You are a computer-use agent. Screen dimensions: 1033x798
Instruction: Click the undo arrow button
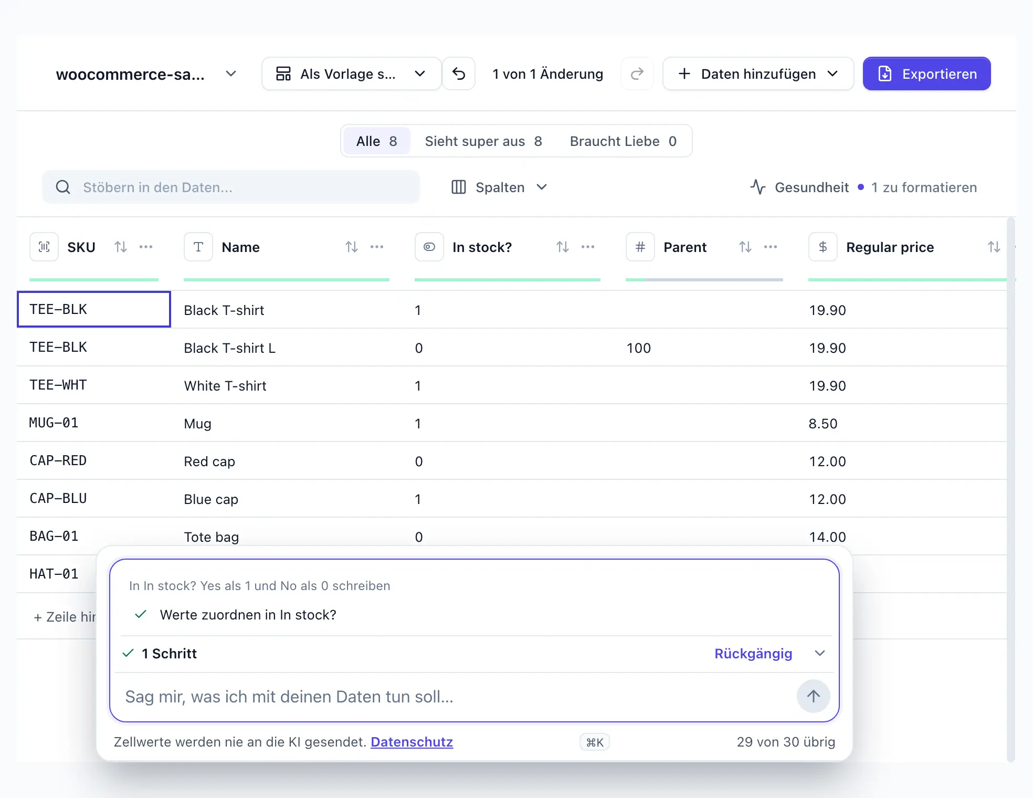(x=459, y=74)
